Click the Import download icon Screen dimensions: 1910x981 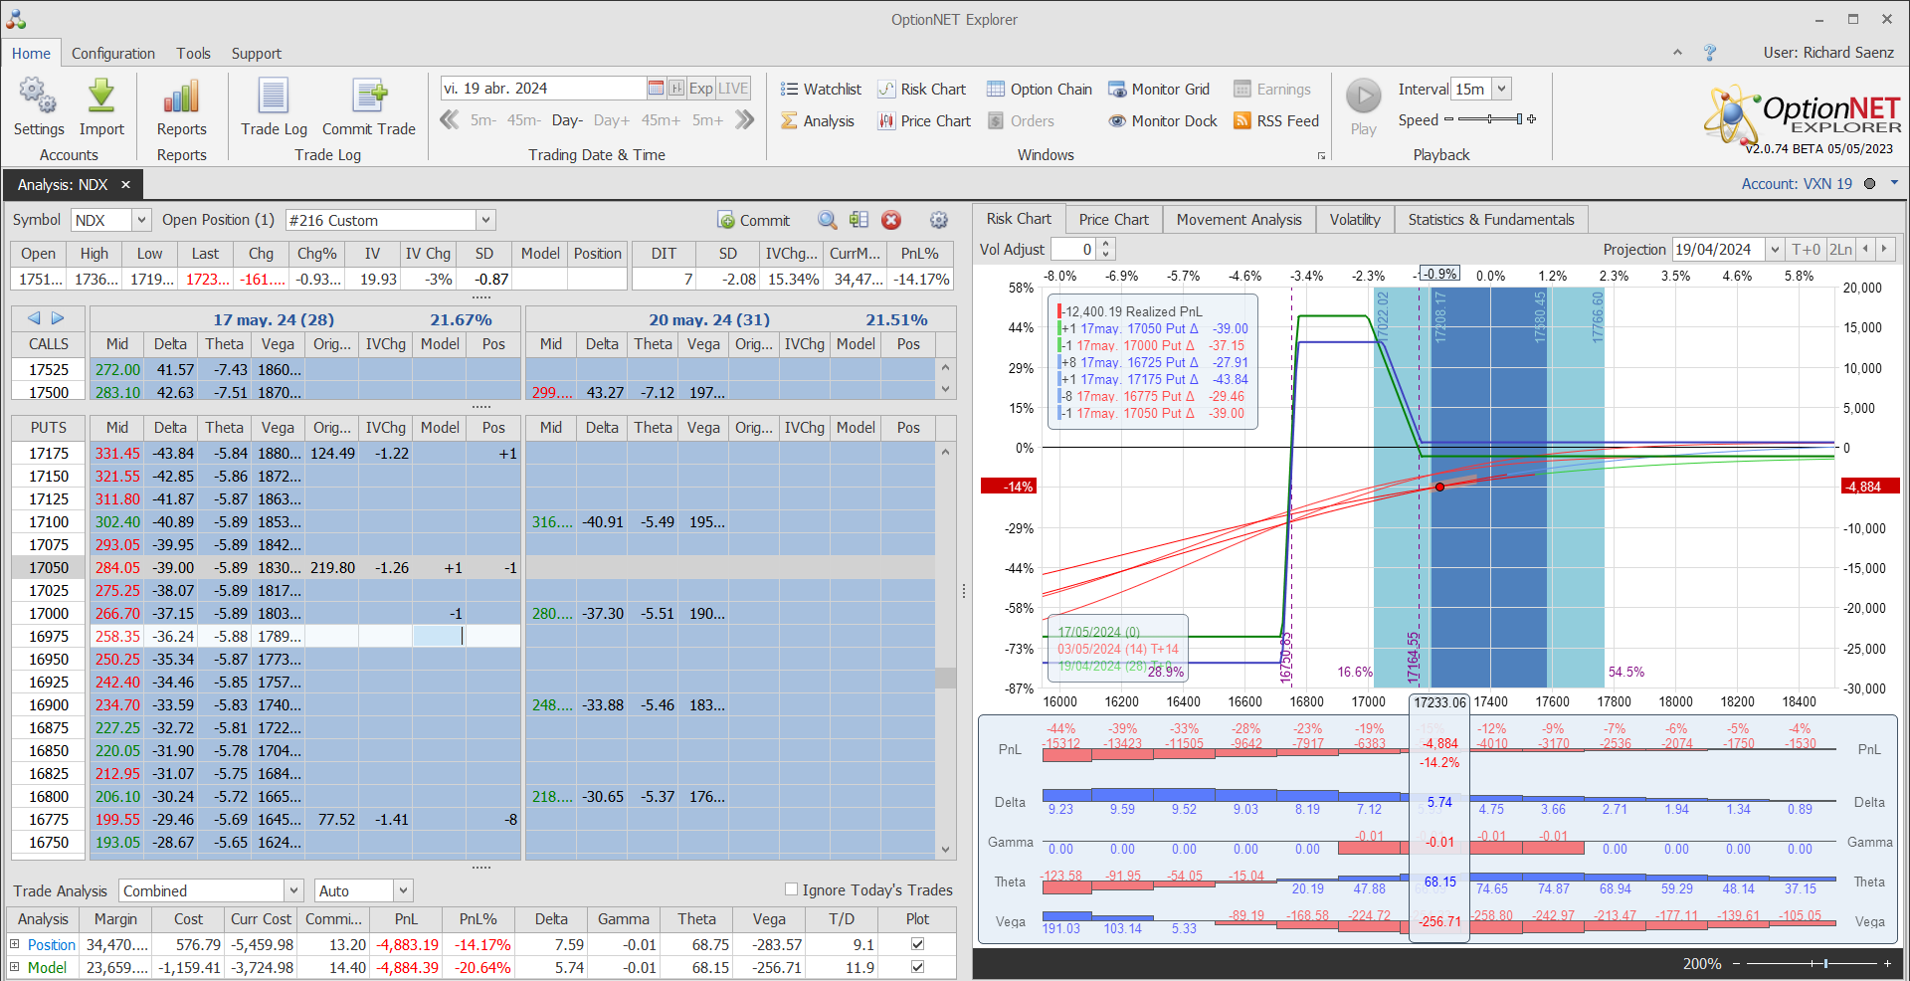(101, 98)
